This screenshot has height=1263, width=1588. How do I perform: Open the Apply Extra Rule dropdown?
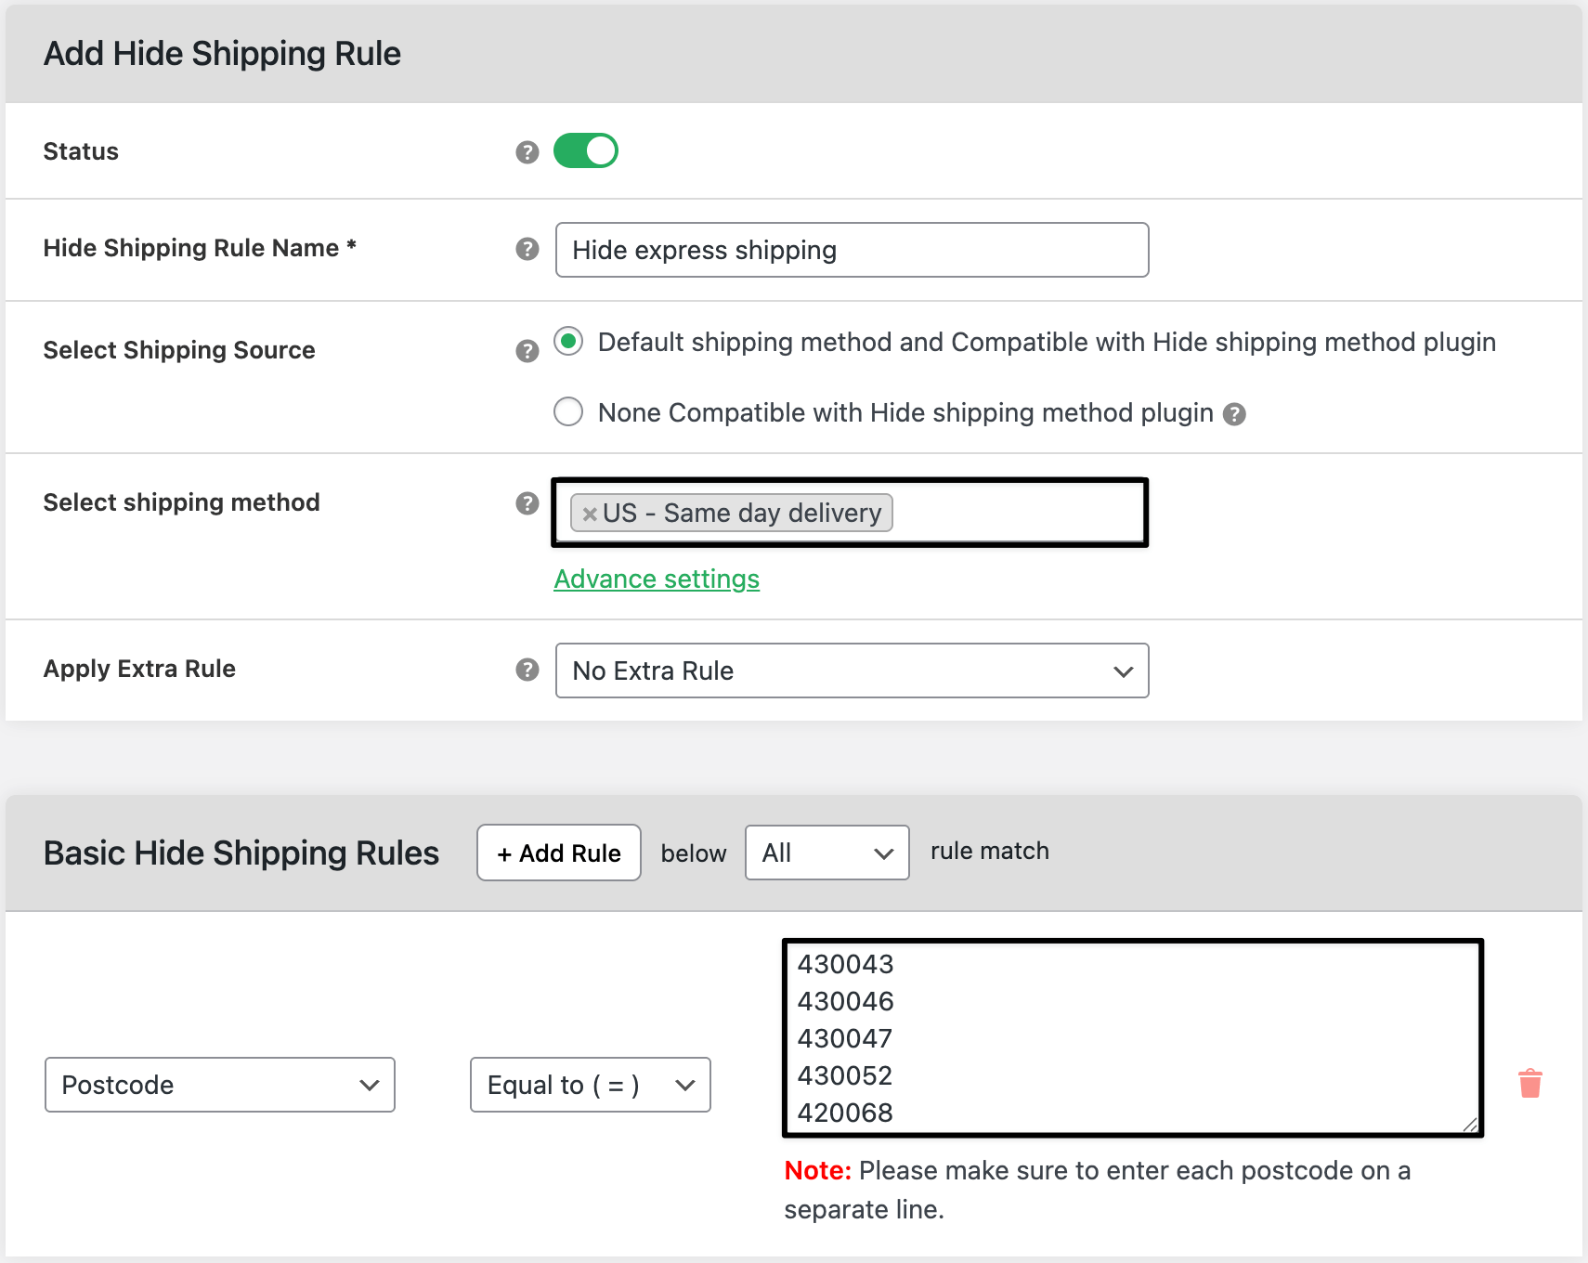click(x=852, y=671)
